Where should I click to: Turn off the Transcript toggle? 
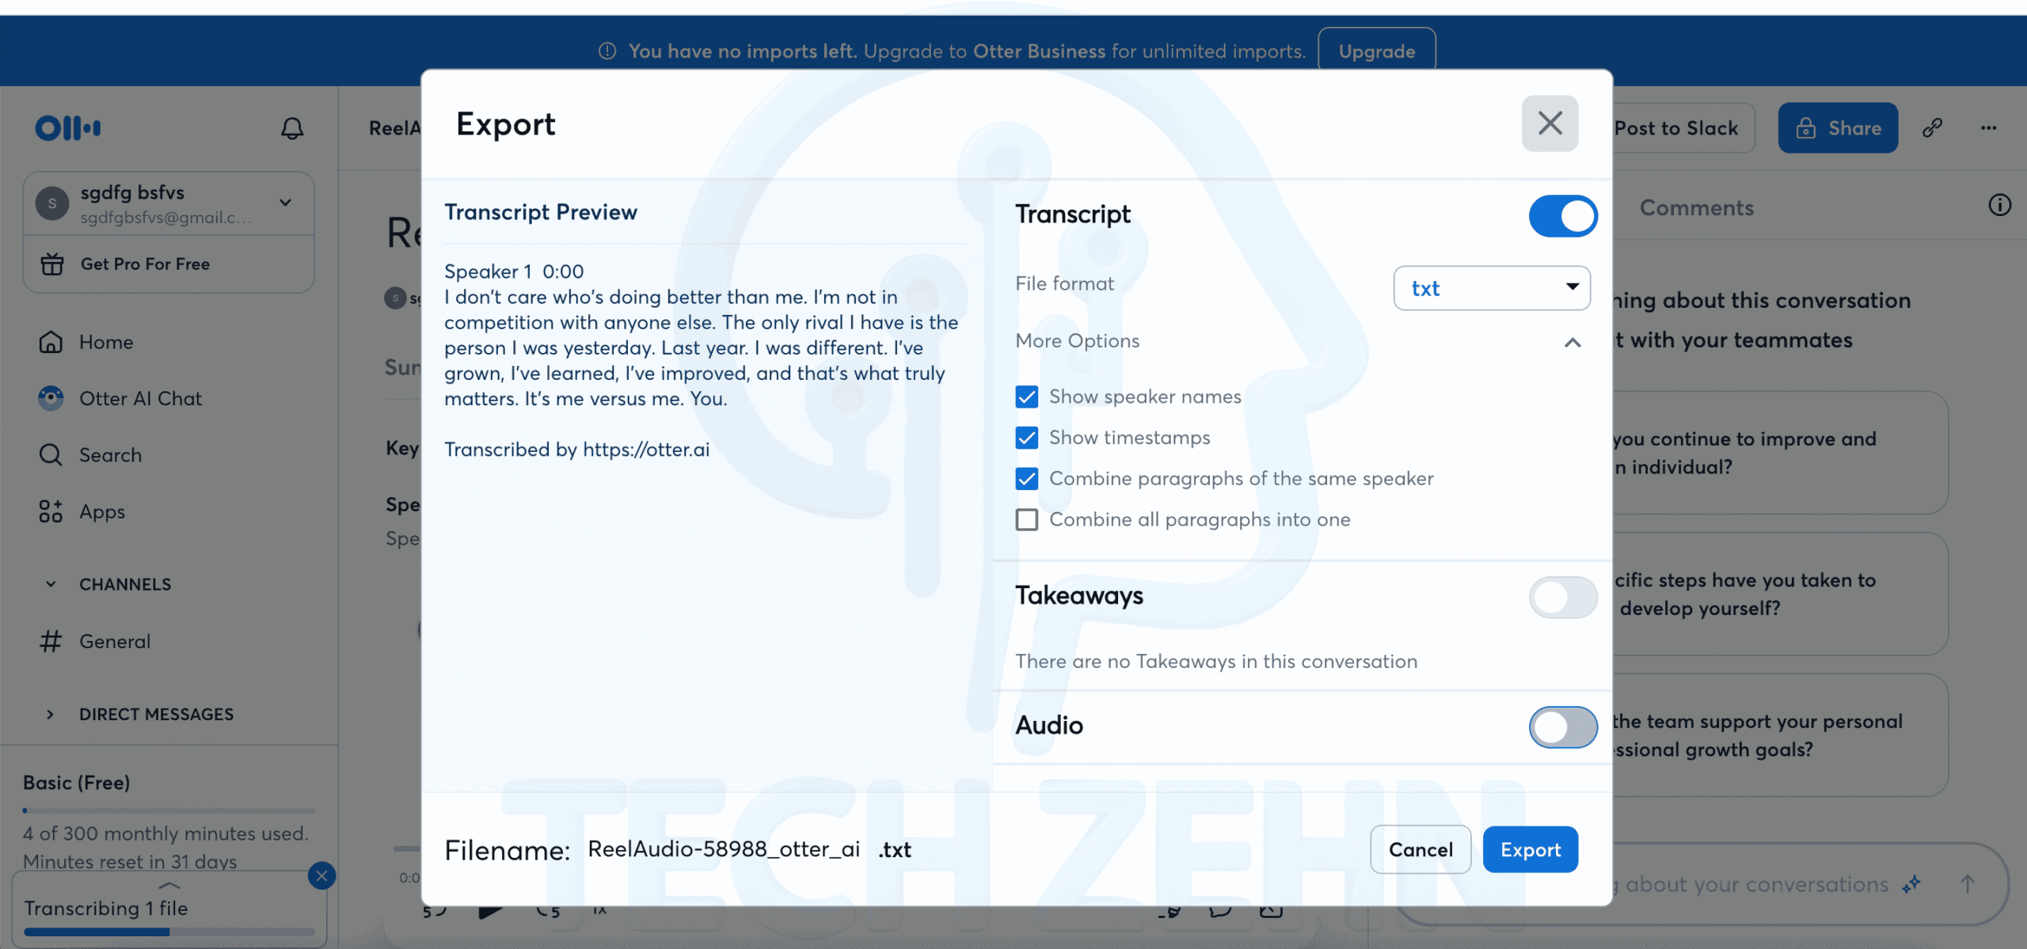(x=1562, y=216)
